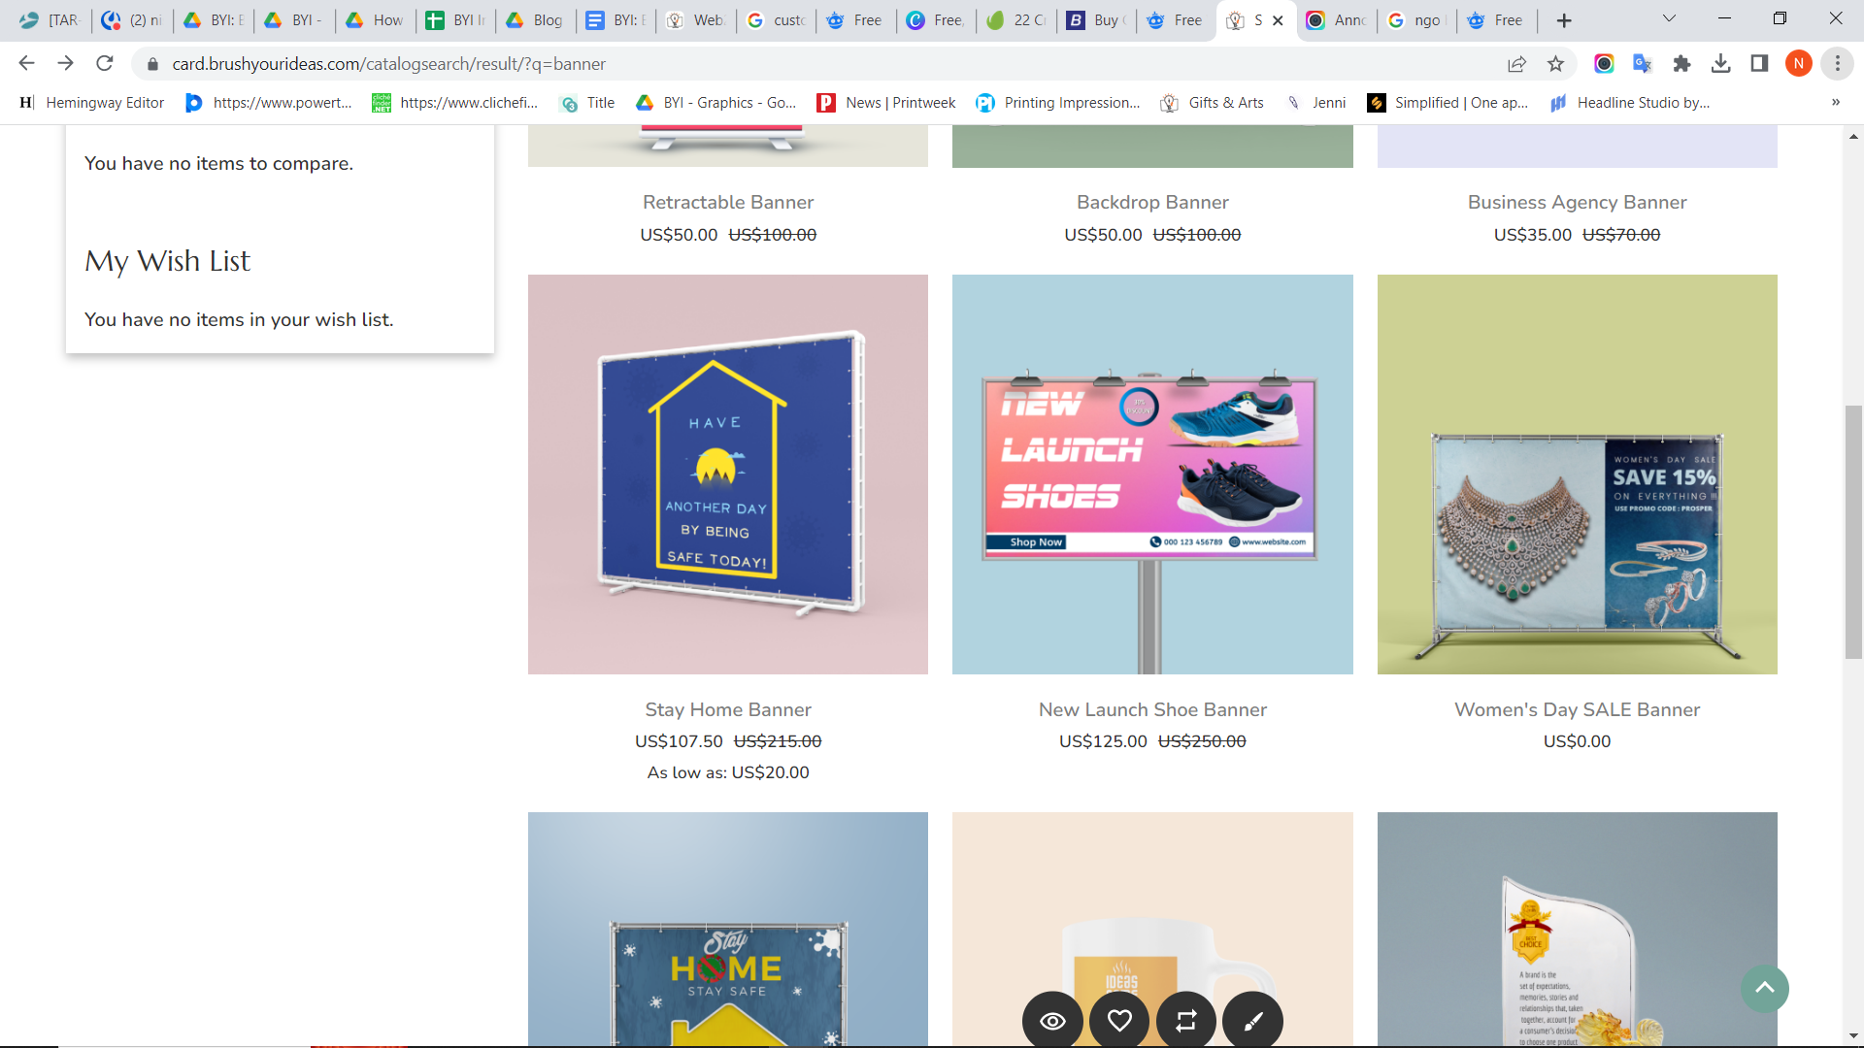Image resolution: width=1864 pixels, height=1048 pixels.
Task: Click the quick view eye icon
Action: [1052, 1020]
